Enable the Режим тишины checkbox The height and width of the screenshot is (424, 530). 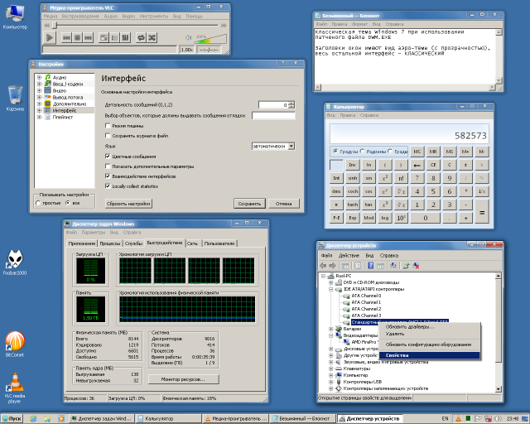(x=106, y=125)
